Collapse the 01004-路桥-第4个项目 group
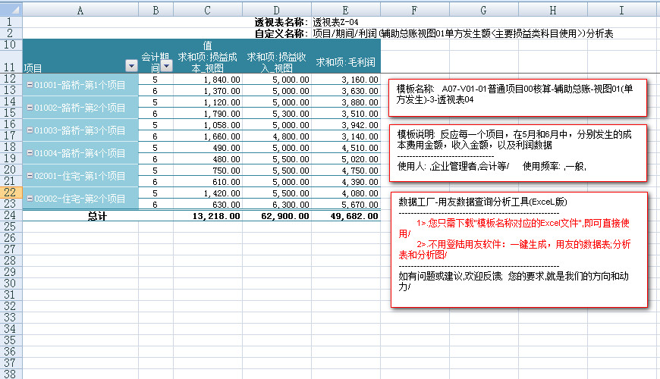The height and width of the screenshot is (379, 660). (30, 153)
